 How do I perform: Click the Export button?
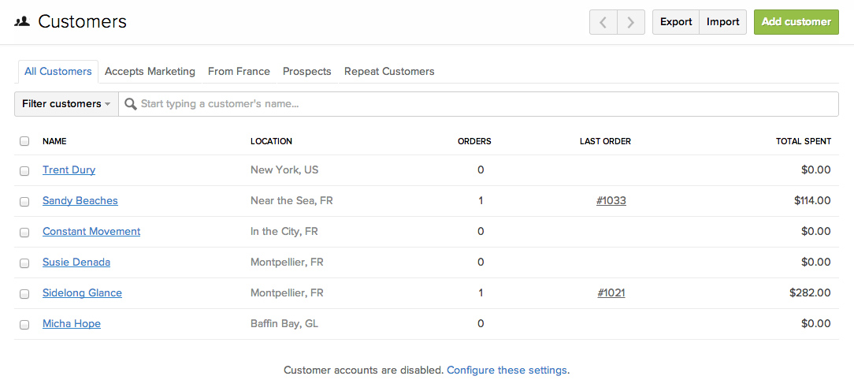pyautogui.click(x=676, y=22)
